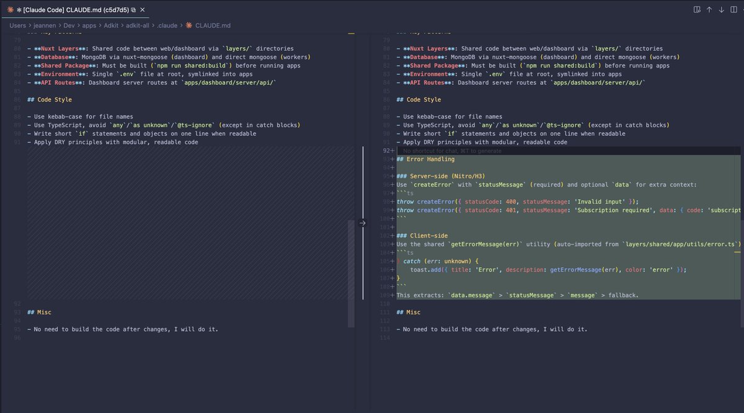The image size is (744, 413).
Task: Click the open-file diff toolbar icon
Action: (x=697, y=10)
